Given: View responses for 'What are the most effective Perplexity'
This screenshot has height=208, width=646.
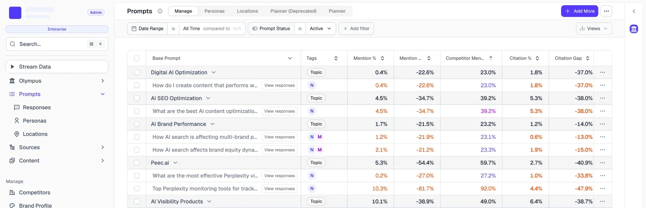Looking at the screenshot, I should click(280, 176).
